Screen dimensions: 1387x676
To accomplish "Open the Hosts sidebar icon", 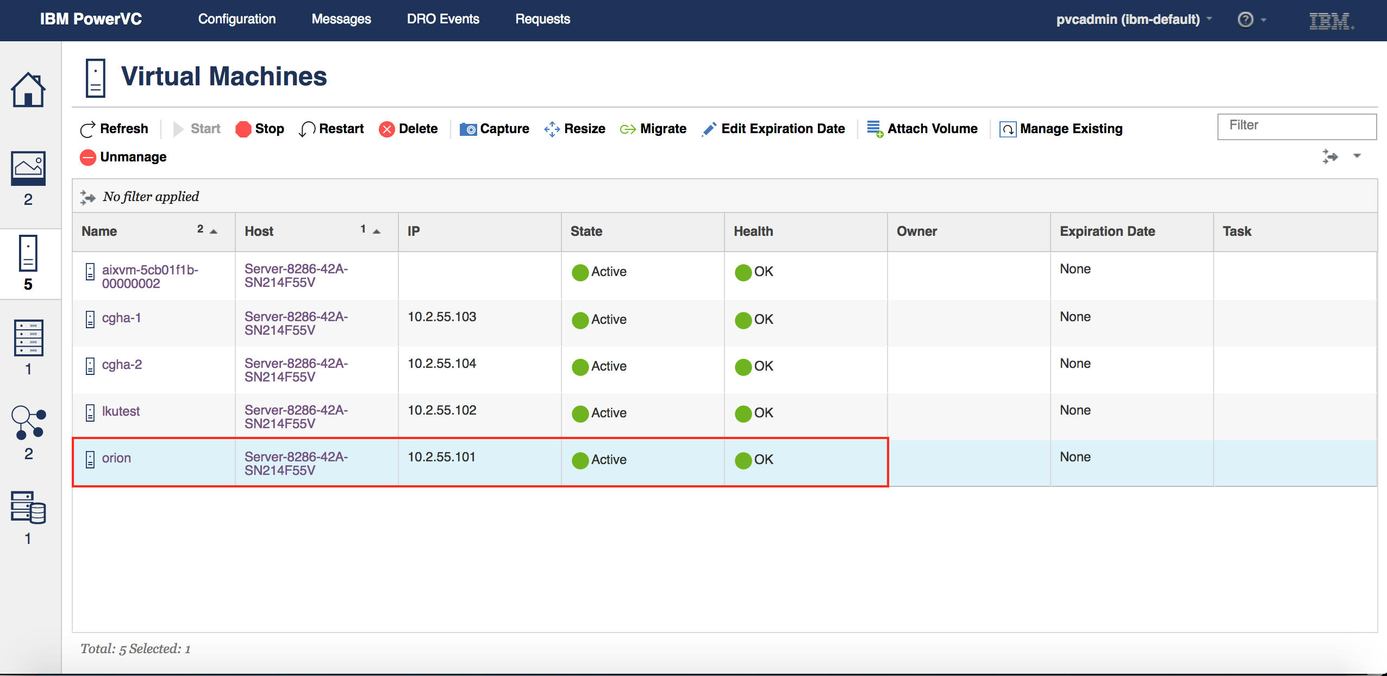I will click(28, 337).
